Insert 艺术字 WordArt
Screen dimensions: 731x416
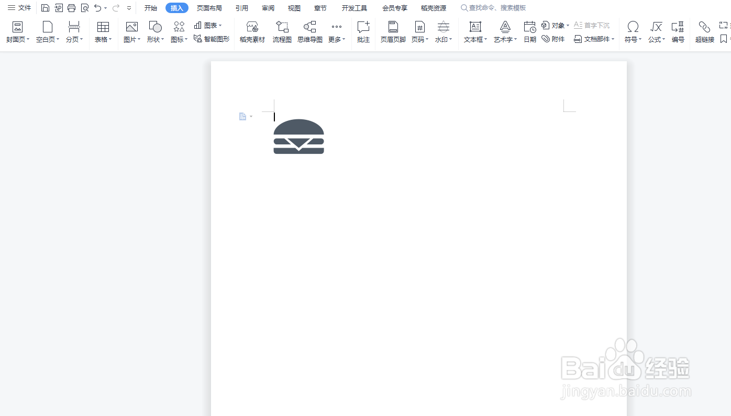(x=503, y=31)
